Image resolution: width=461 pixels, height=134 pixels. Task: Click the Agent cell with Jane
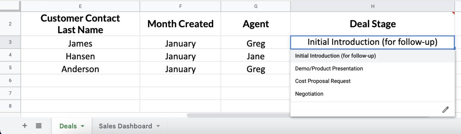tap(256, 56)
